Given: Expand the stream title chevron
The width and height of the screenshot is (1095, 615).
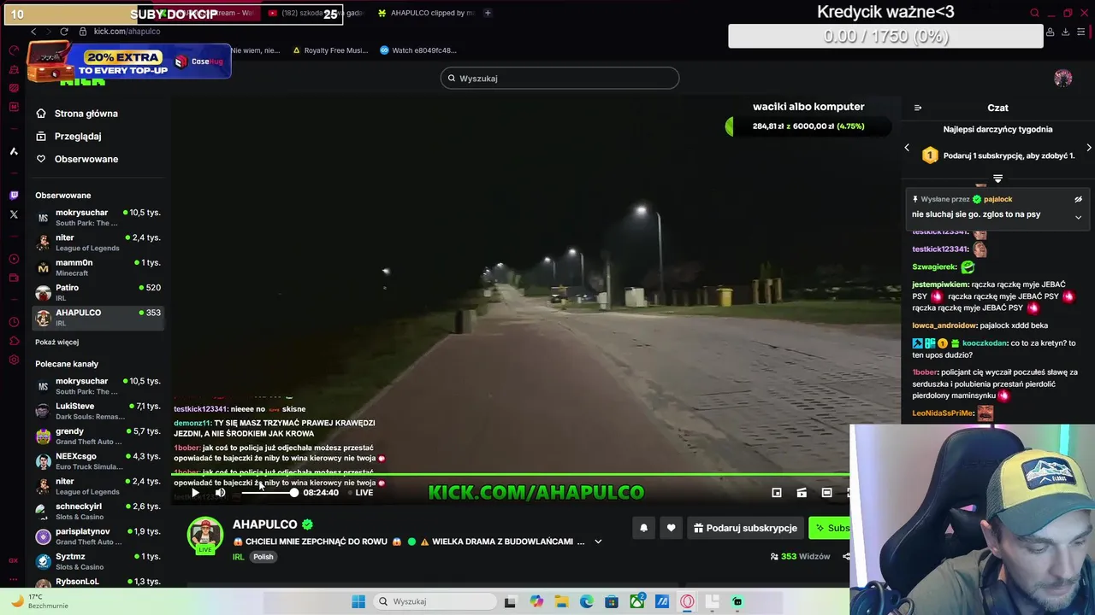Looking at the screenshot, I should tap(598, 542).
